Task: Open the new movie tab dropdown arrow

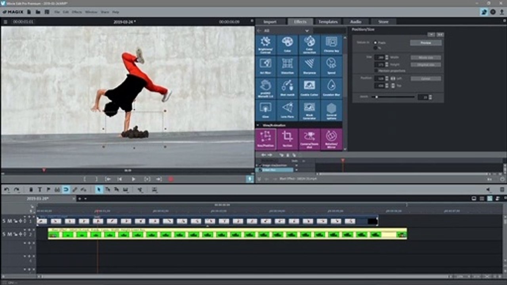Action: (x=86, y=198)
